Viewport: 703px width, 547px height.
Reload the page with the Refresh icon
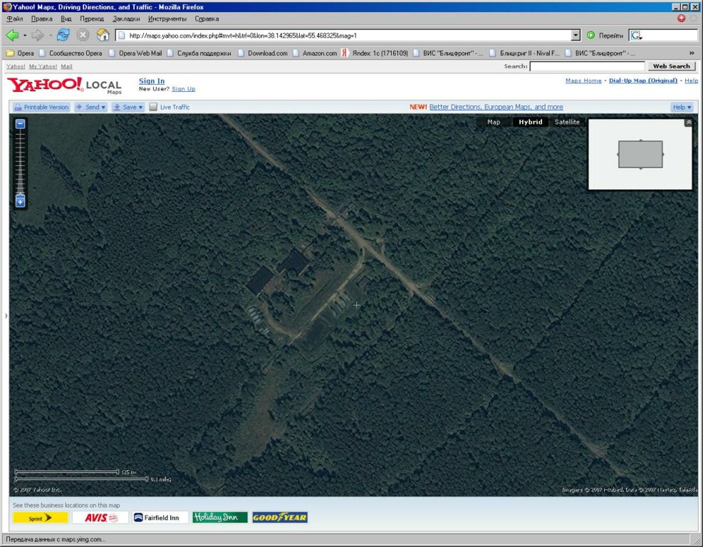pyautogui.click(x=63, y=34)
